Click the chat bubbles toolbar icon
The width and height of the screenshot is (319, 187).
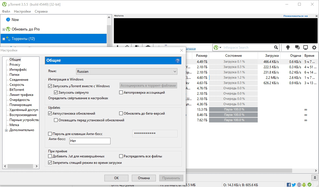click(x=297, y=48)
